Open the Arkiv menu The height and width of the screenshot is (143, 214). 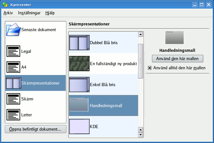pyautogui.click(x=8, y=13)
